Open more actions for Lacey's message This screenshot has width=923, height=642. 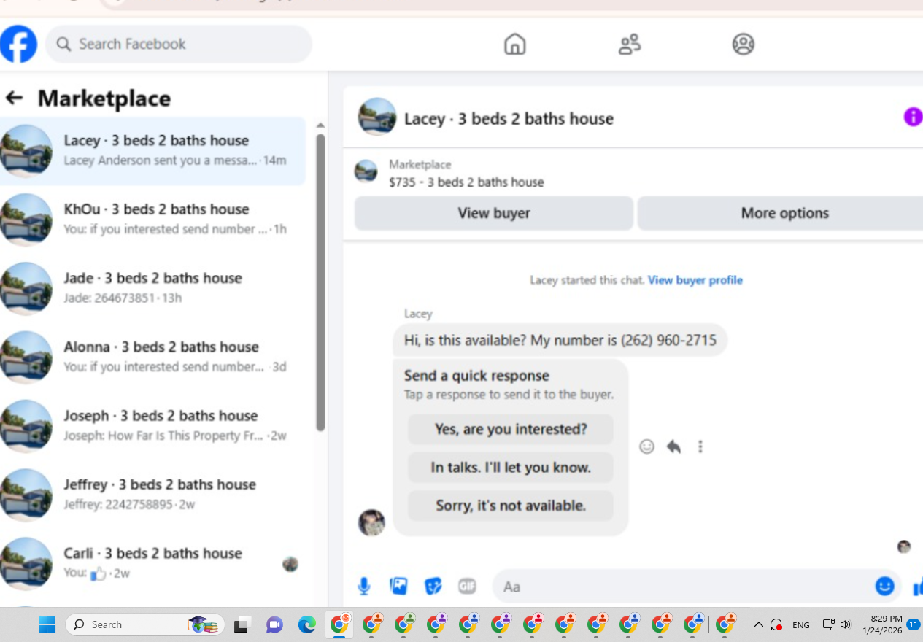[700, 446]
